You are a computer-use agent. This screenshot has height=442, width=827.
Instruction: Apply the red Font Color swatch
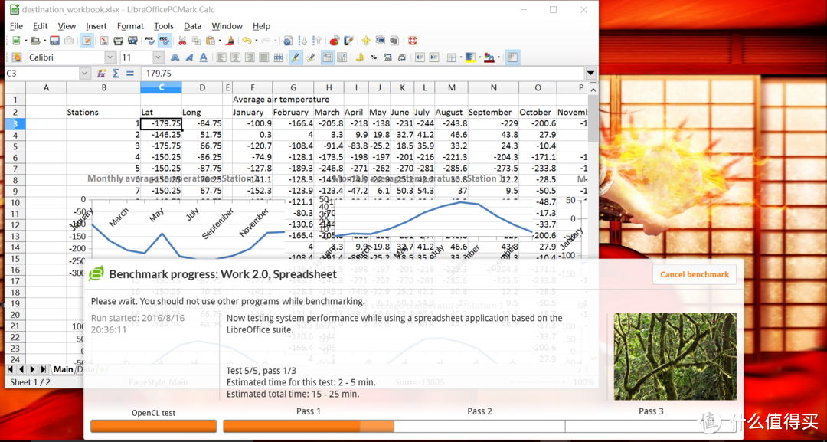point(489,57)
